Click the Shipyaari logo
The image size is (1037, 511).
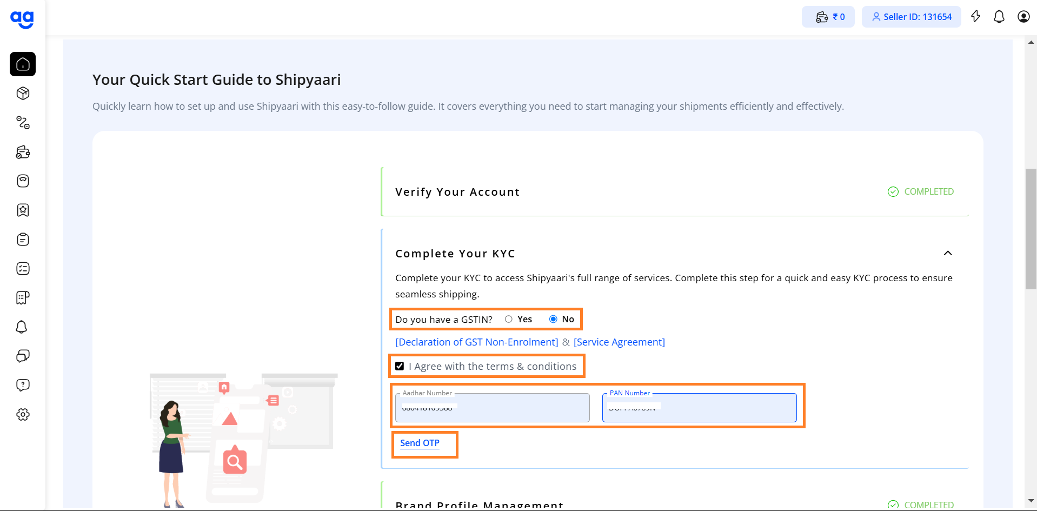click(22, 19)
